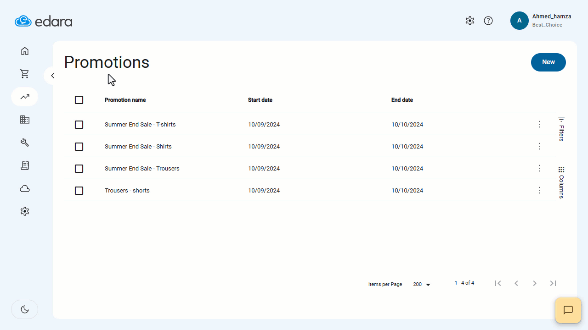Open the top bar settings gear
The height and width of the screenshot is (330, 588).
pyautogui.click(x=469, y=21)
